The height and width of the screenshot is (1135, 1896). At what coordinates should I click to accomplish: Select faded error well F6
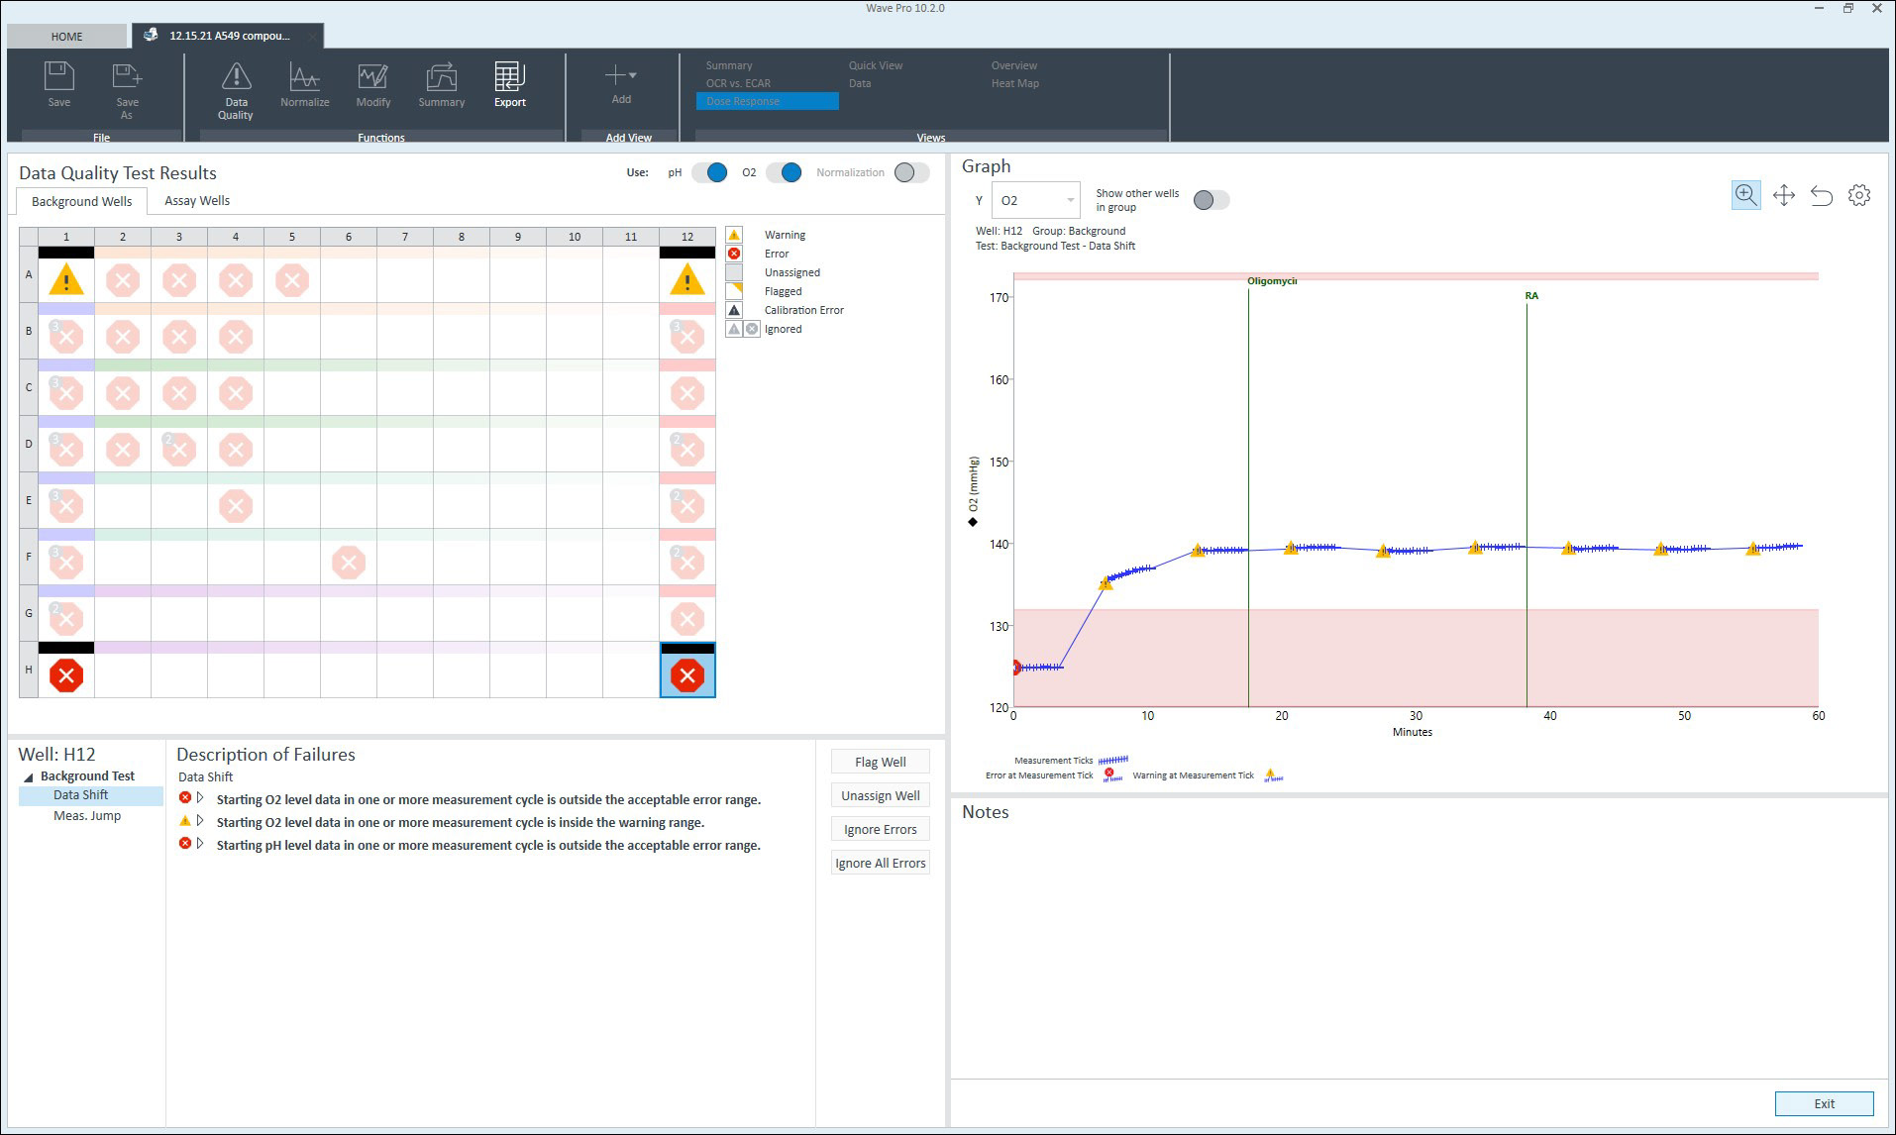tap(349, 563)
